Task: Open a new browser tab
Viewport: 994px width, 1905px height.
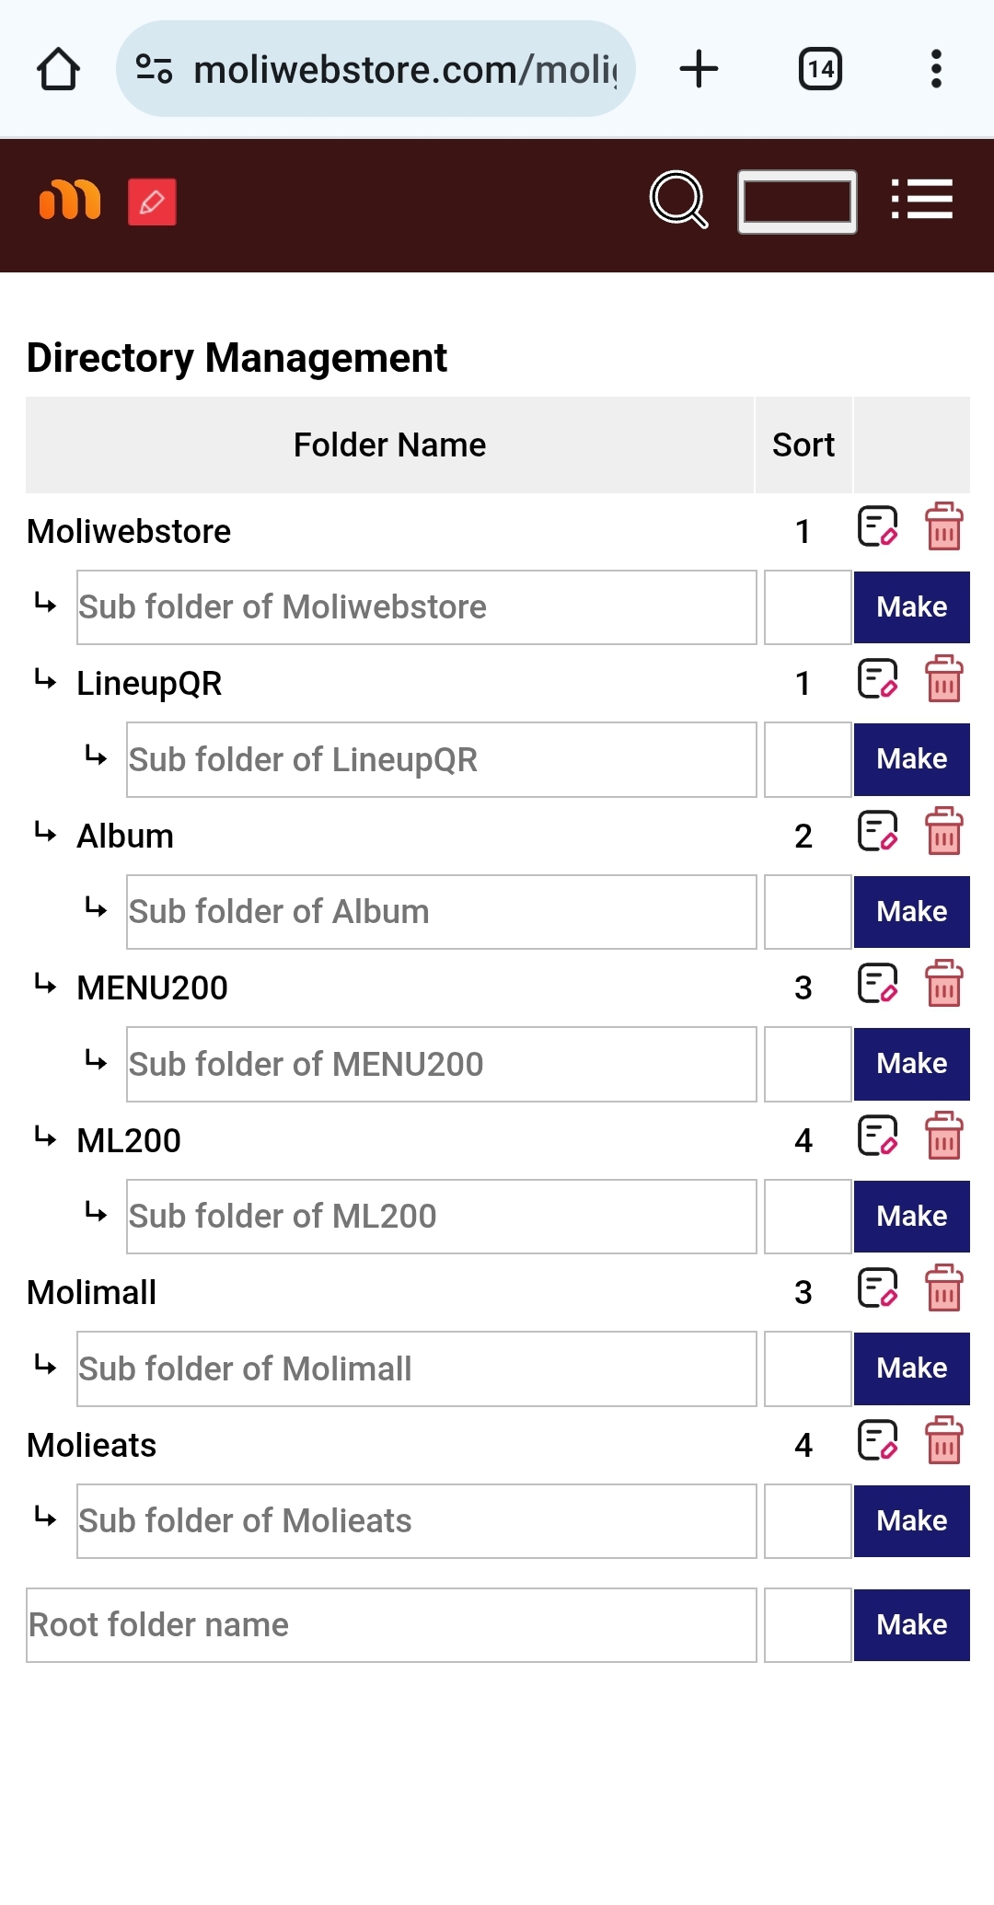Action: 699,69
